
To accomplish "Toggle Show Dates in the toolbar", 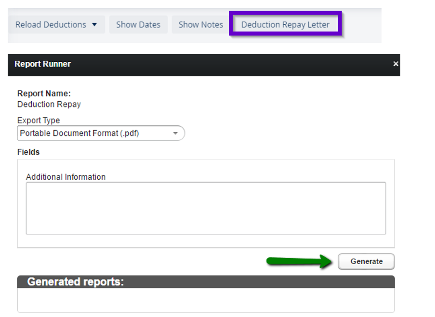I will (138, 25).
